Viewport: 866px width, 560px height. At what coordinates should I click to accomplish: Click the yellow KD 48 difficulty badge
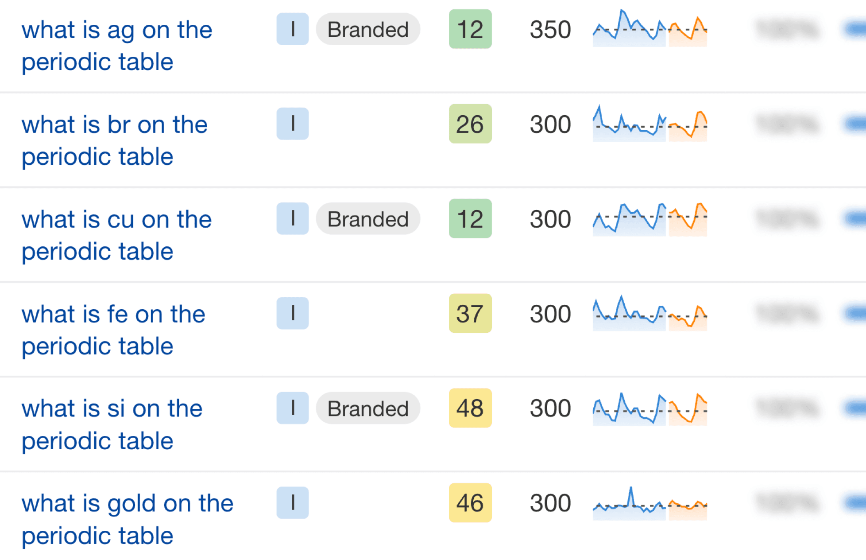470,408
